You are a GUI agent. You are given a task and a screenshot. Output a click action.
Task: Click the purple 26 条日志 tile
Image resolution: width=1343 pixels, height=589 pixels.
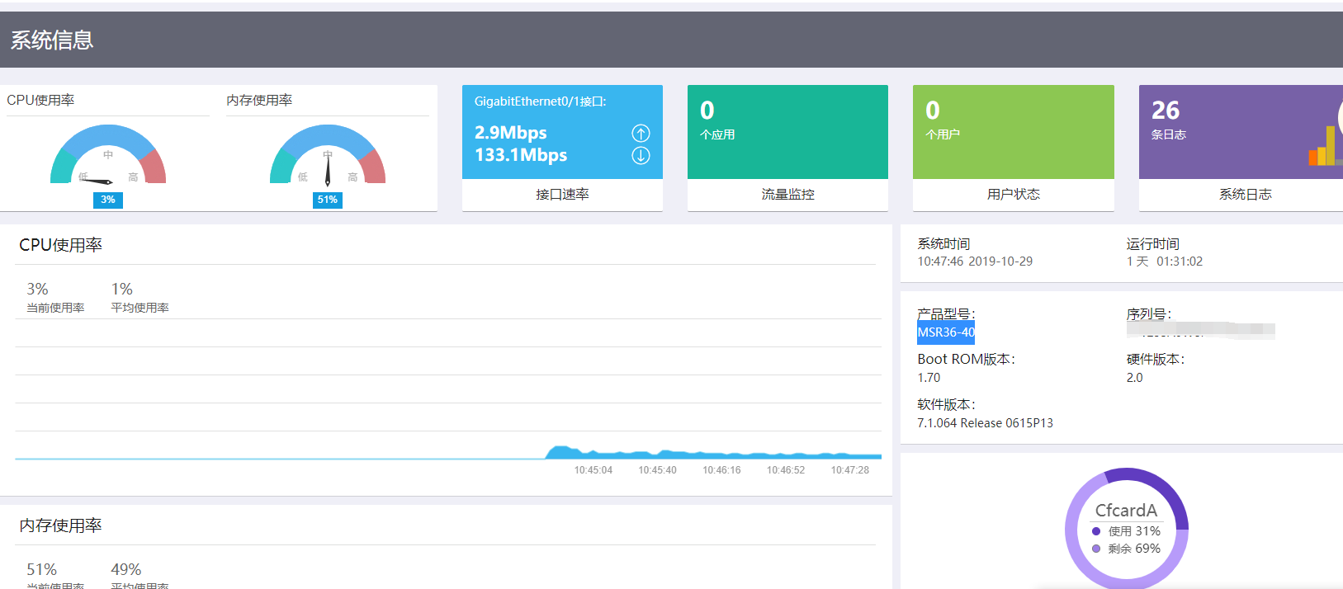[x=1241, y=132]
